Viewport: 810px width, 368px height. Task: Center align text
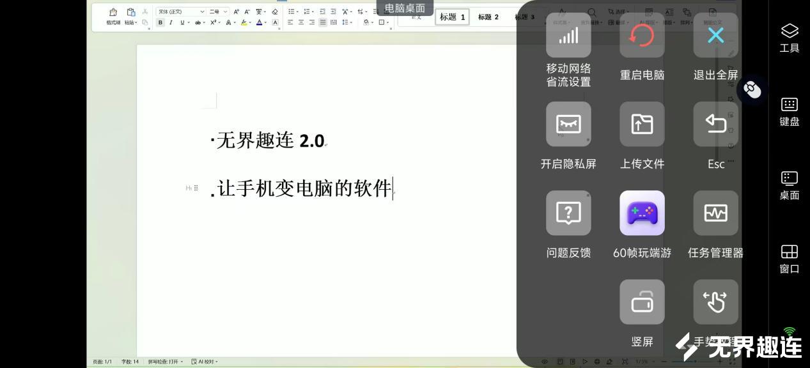point(301,22)
